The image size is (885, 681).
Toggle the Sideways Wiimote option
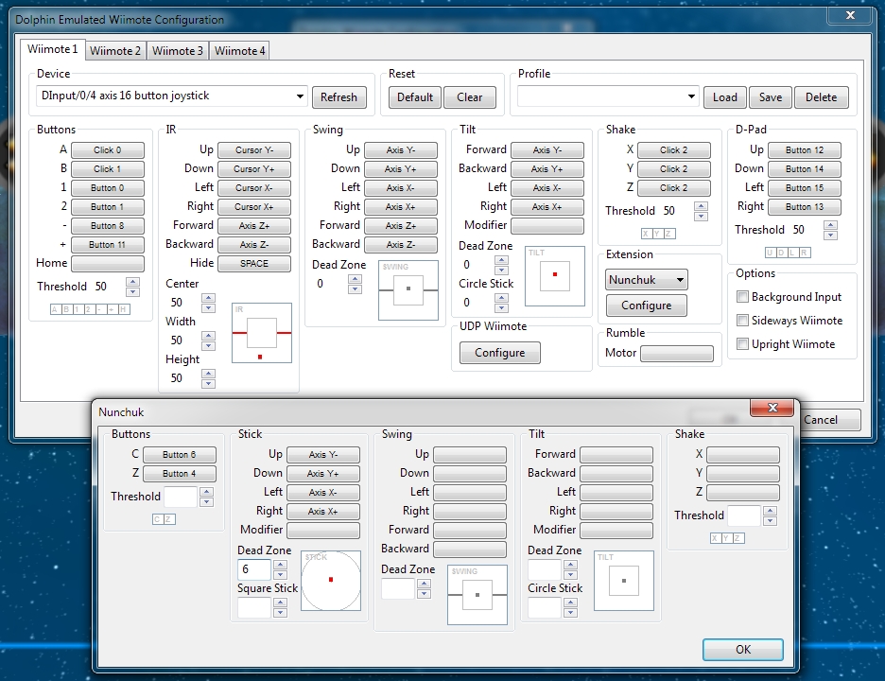[743, 321]
